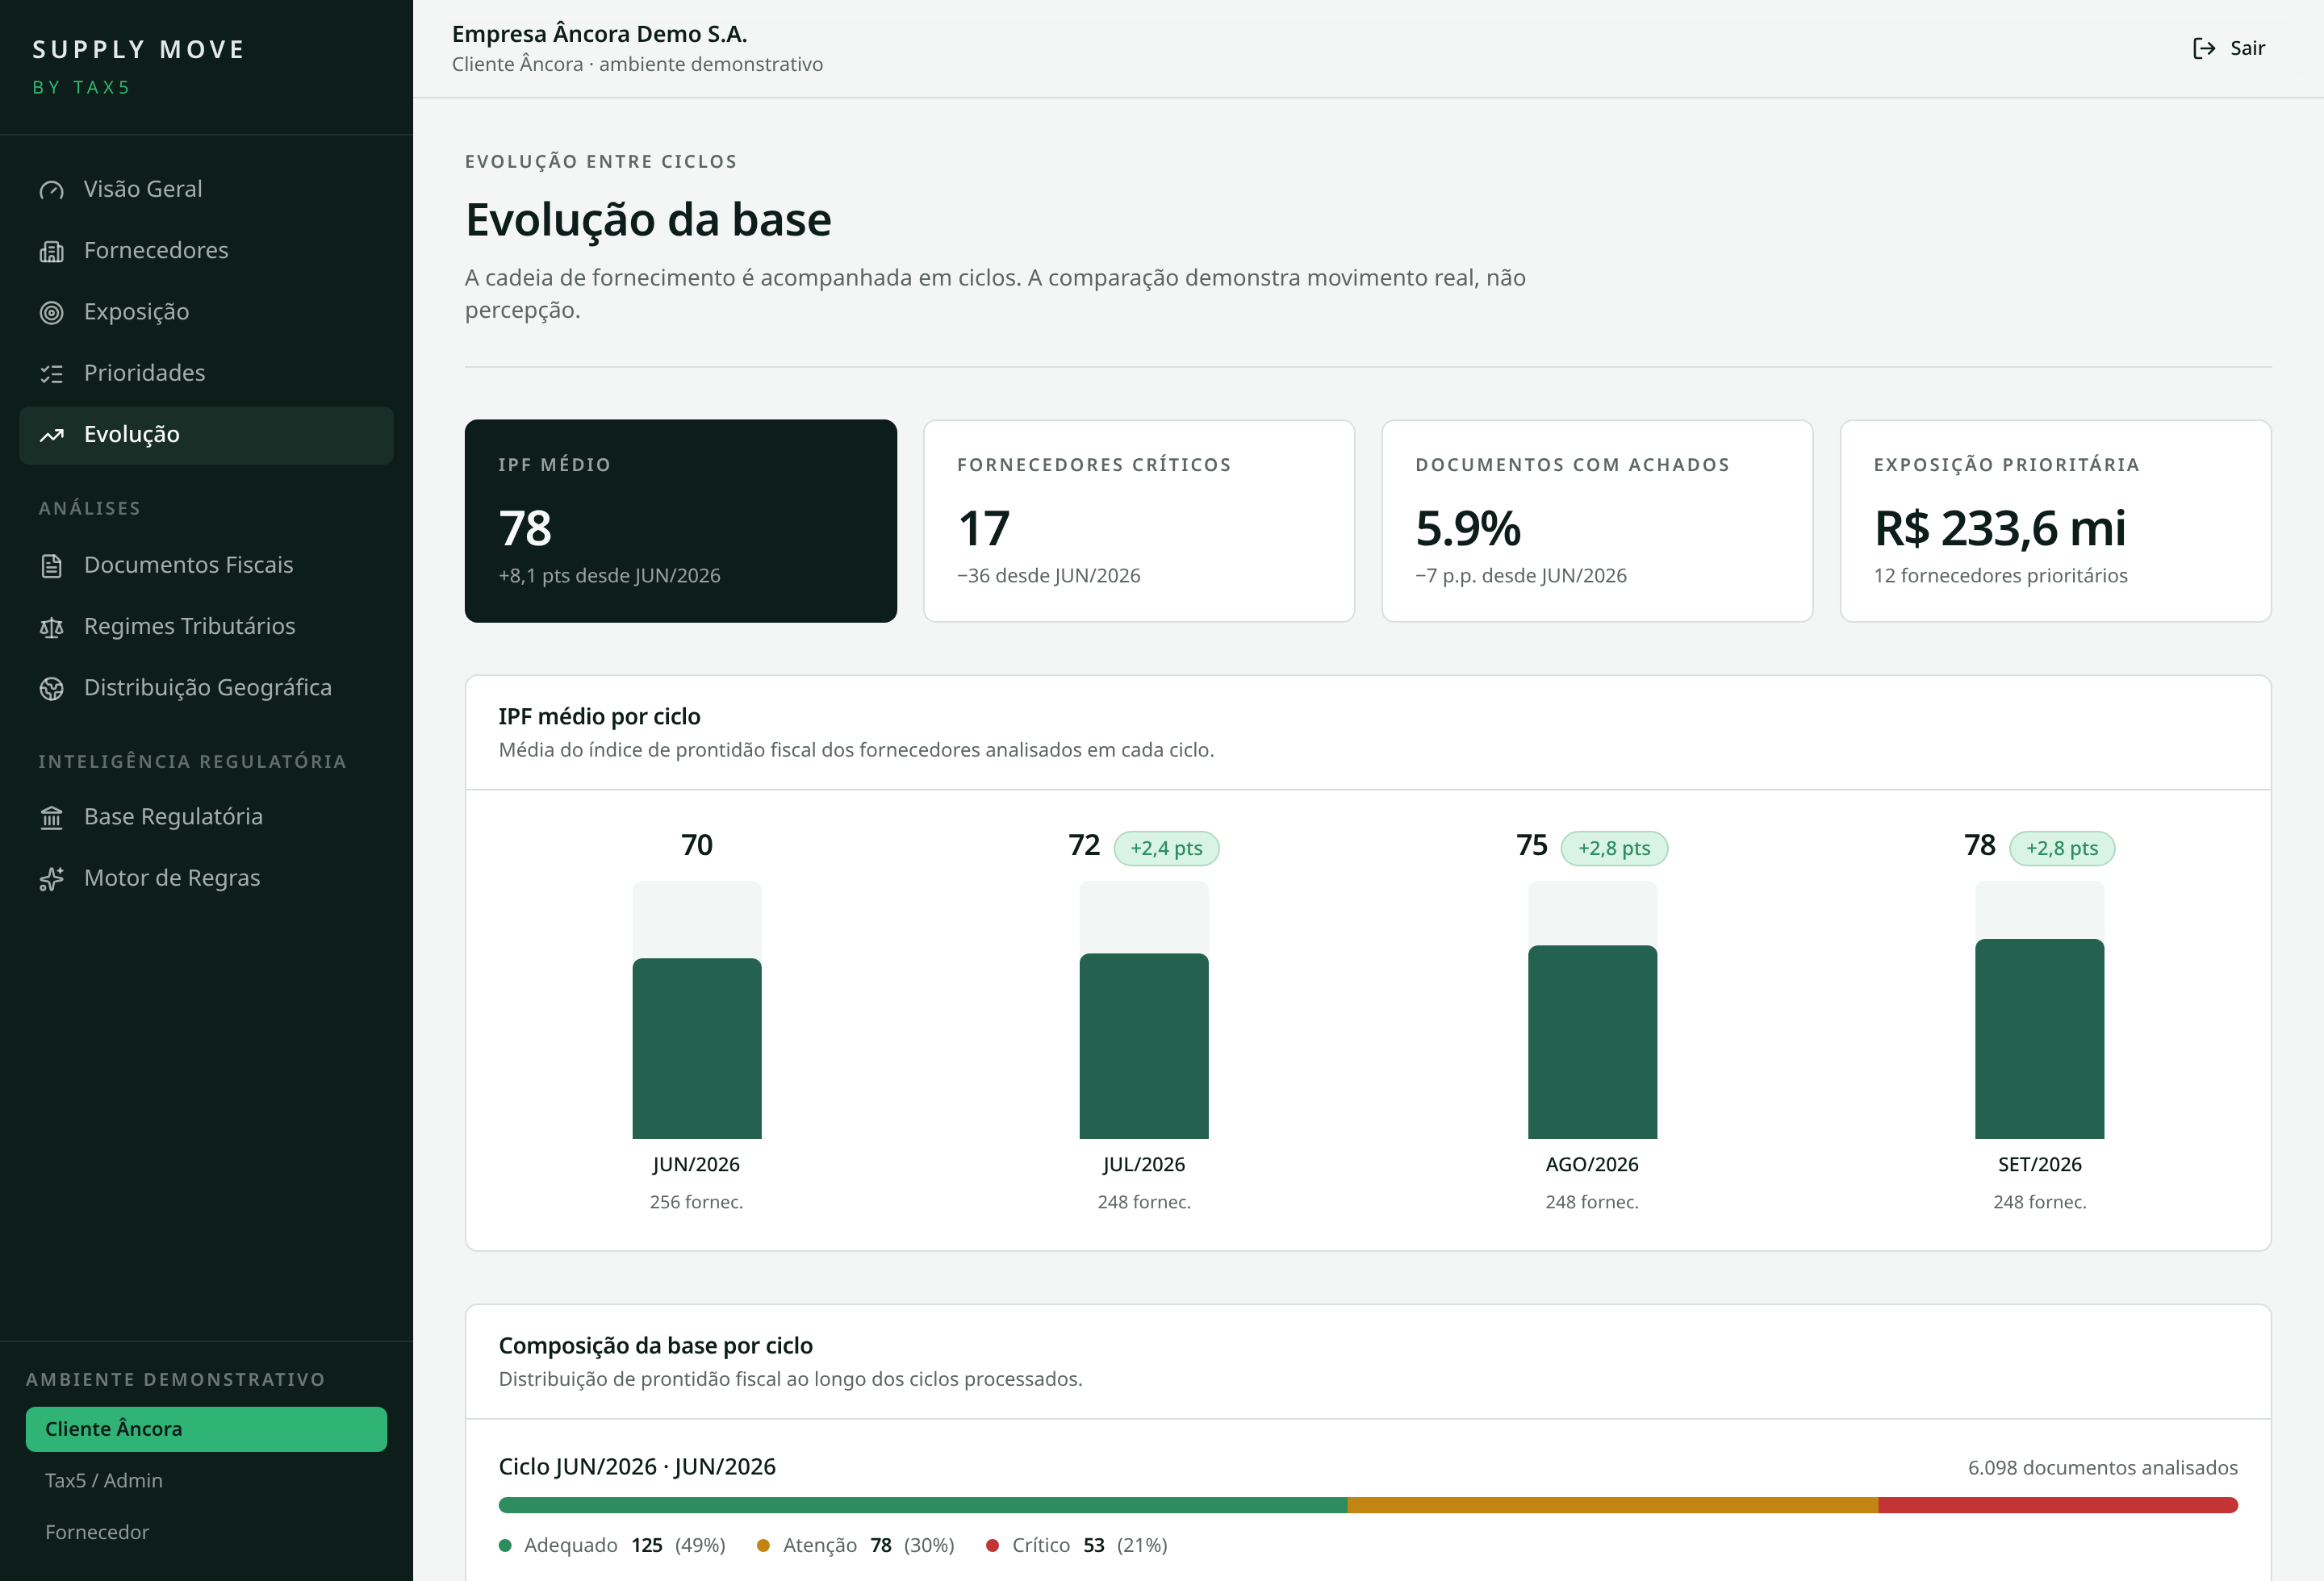This screenshot has width=2324, height=1581.
Task: Select Prioridades in the sidebar
Action: (206, 373)
